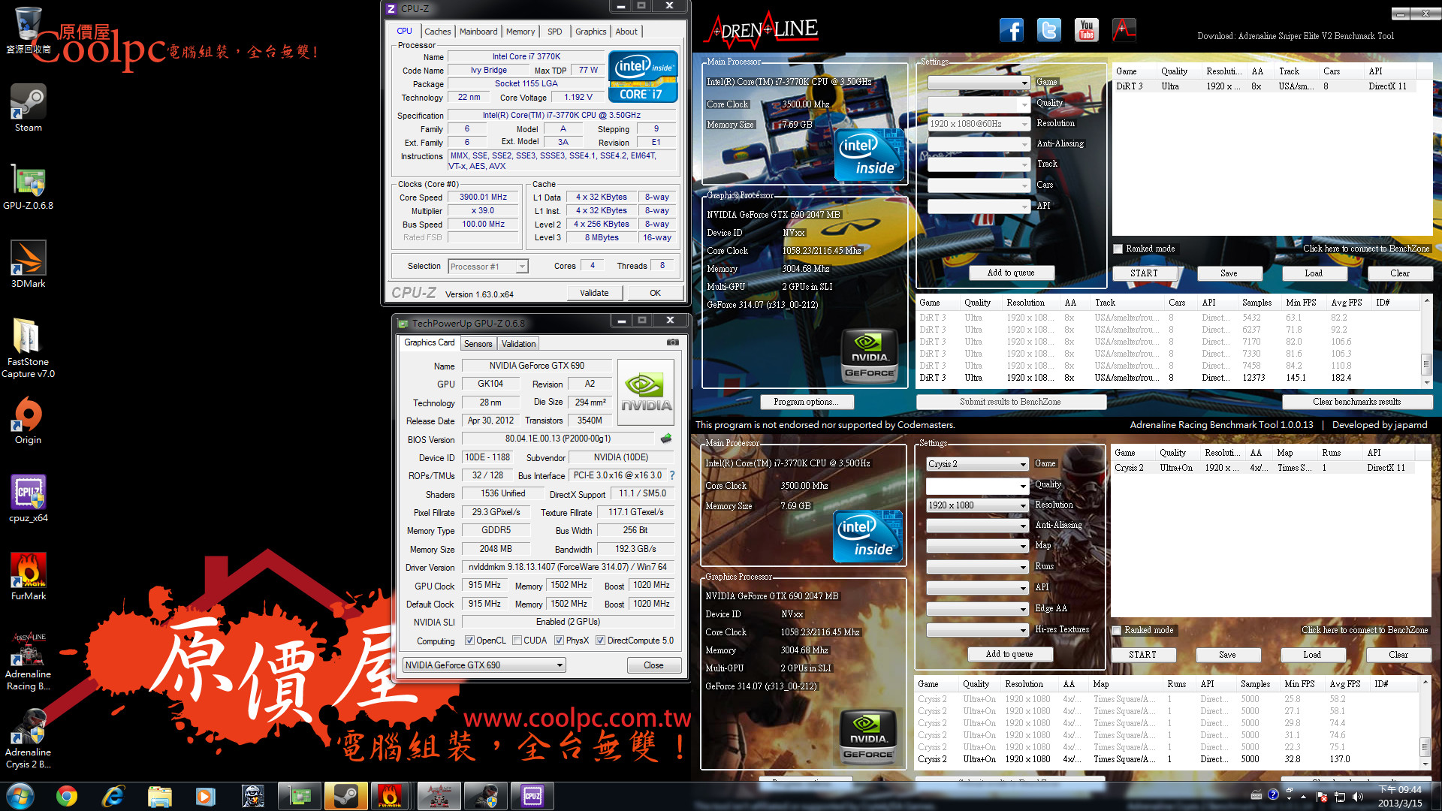Viewport: 1442px width, 811px height.
Task: Toggle the PhysX checkbox in GPU-Z
Action: [x=559, y=641]
